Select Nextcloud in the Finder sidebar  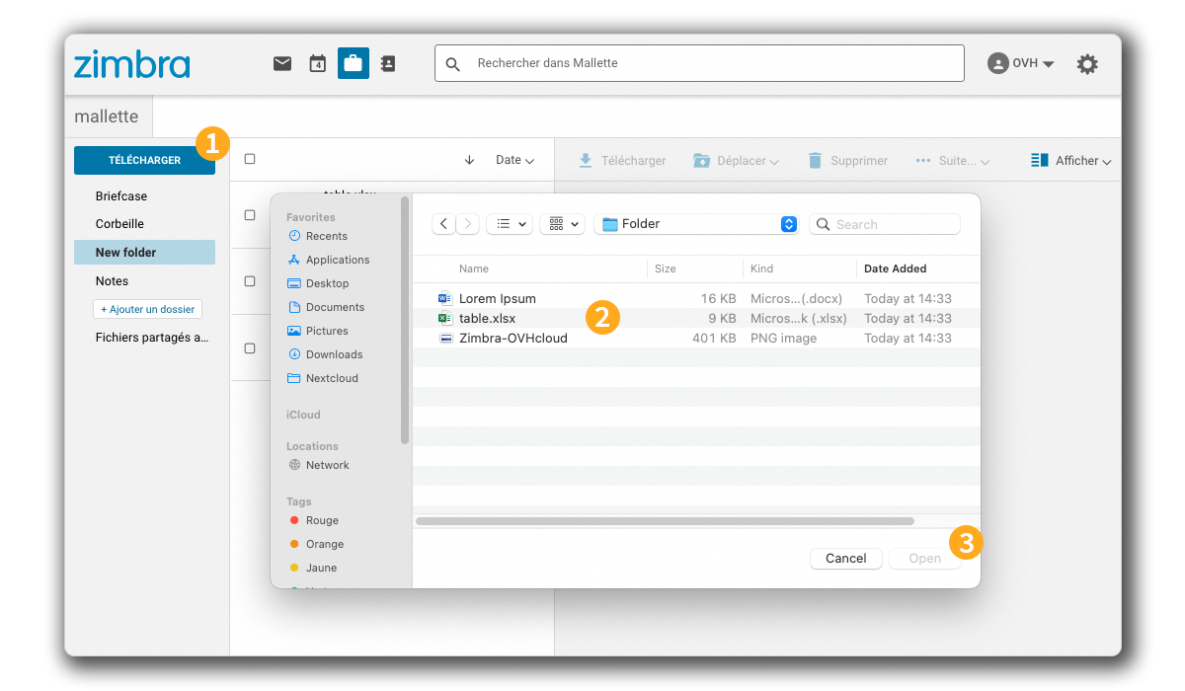(330, 377)
